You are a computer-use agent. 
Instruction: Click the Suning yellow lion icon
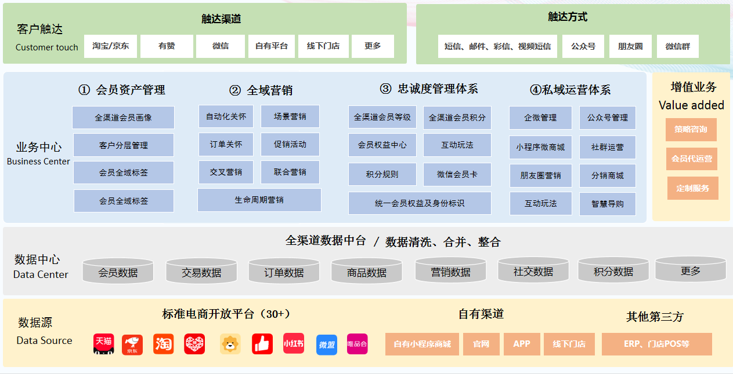coord(230,344)
